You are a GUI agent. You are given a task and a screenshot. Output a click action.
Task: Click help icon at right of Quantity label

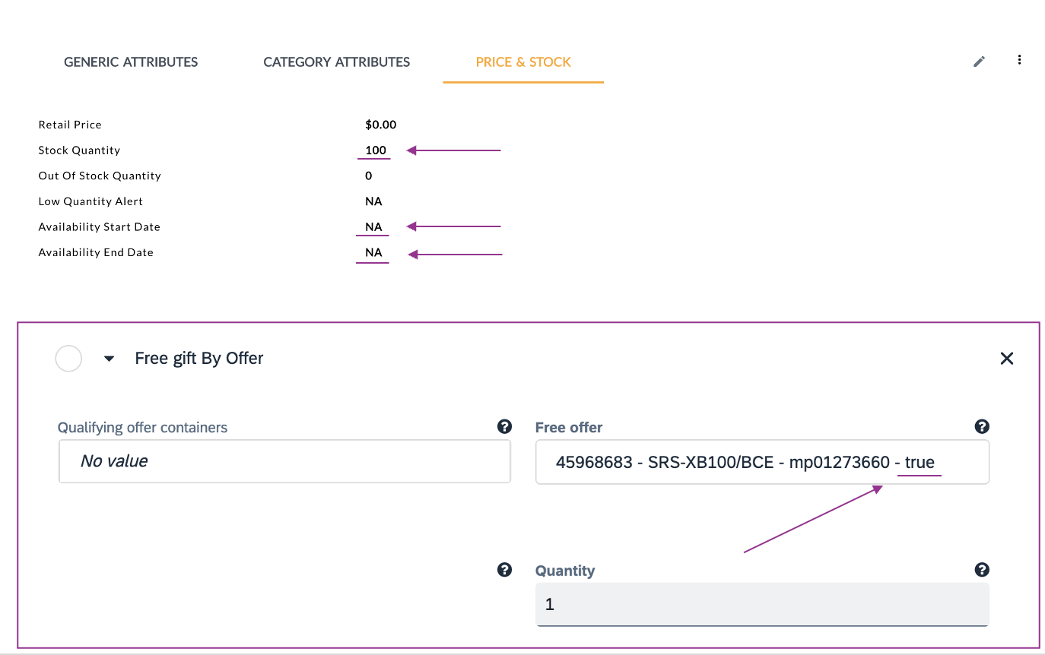coord(981,570)
